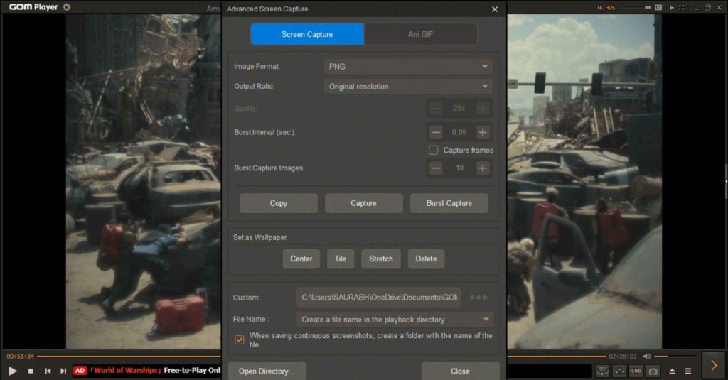Viewport: 728px width, 380px height.
Task: Increase the Burst Capture Images count
Action: click(483, 168)
